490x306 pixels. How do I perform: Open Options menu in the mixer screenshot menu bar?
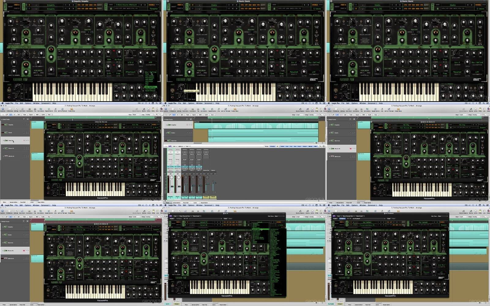(x=191, y=103)
